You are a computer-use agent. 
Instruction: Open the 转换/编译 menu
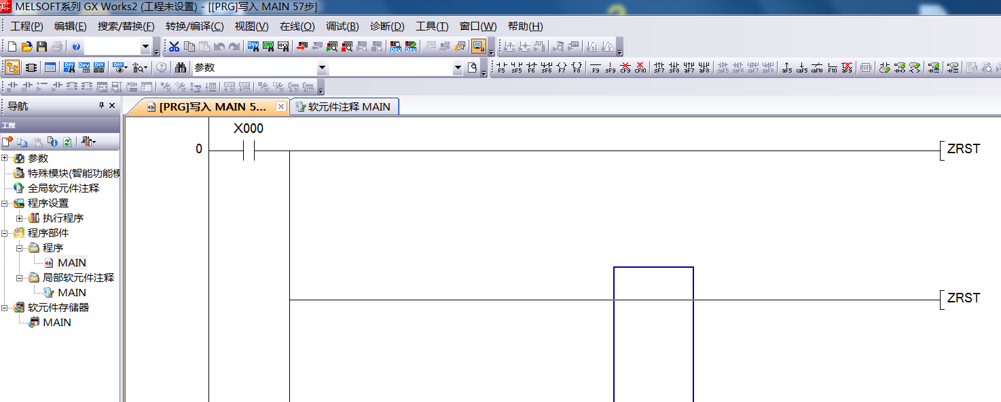[x=194, y=26]
